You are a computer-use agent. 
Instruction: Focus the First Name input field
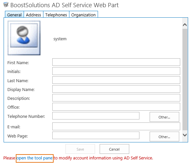[x=116, y=62]
